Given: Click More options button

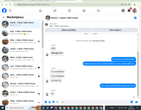Looking at the screenshot, I should click(x=115, y=30).
